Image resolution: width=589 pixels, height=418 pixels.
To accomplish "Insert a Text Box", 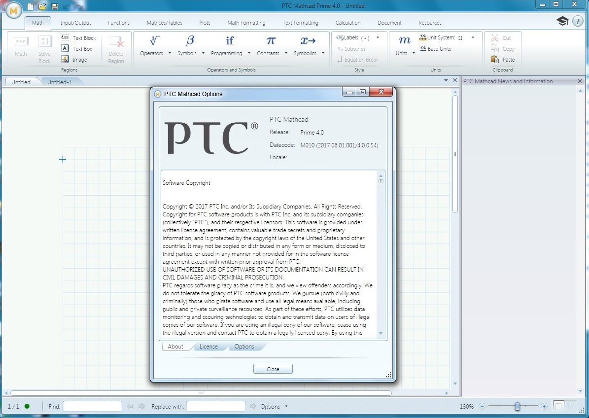I will pos(76,49).
